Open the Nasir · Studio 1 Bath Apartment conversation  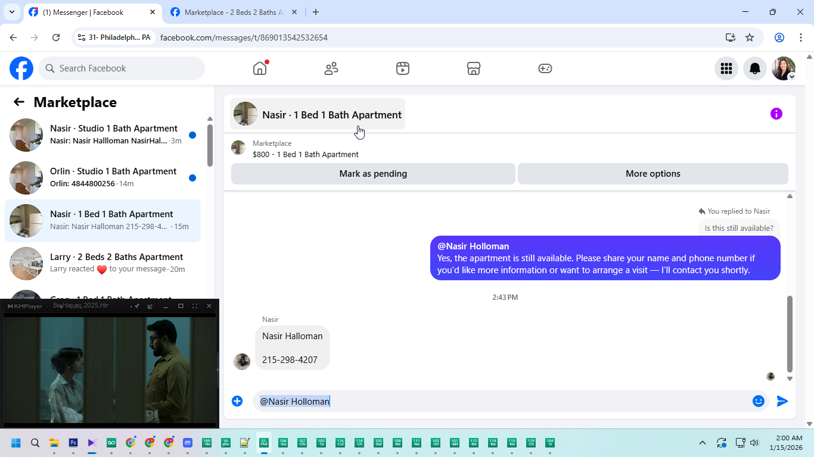(x=102, y=135)
